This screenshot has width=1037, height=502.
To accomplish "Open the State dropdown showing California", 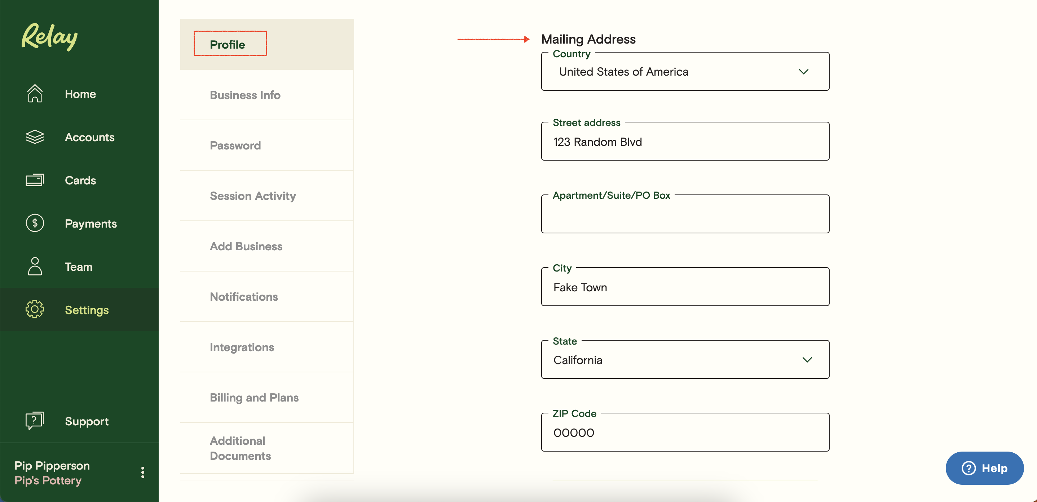I will pyautogui.click(x=685, y=360).
